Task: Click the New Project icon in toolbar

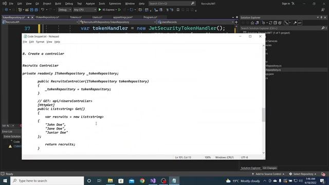Action: pos(20,10)
